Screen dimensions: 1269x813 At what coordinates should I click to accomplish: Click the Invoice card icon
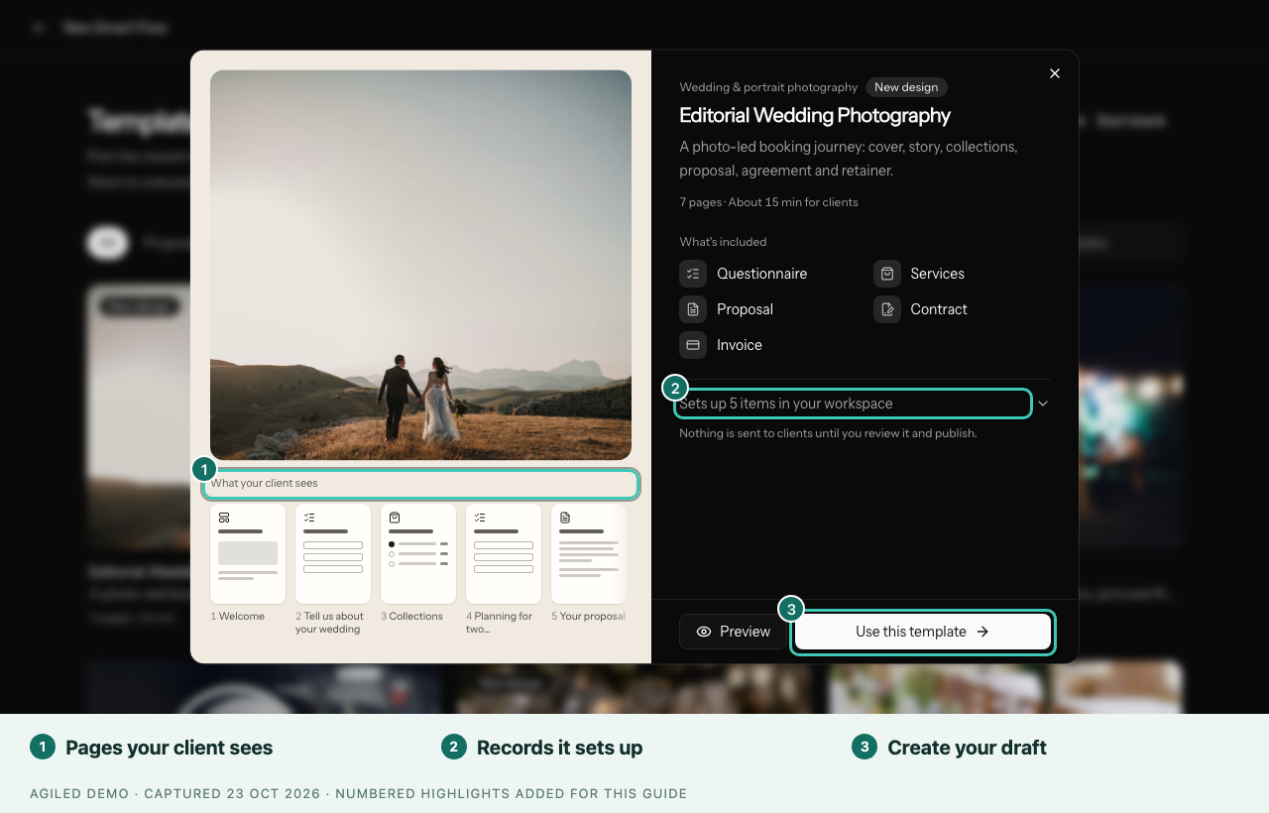point(693,345)
